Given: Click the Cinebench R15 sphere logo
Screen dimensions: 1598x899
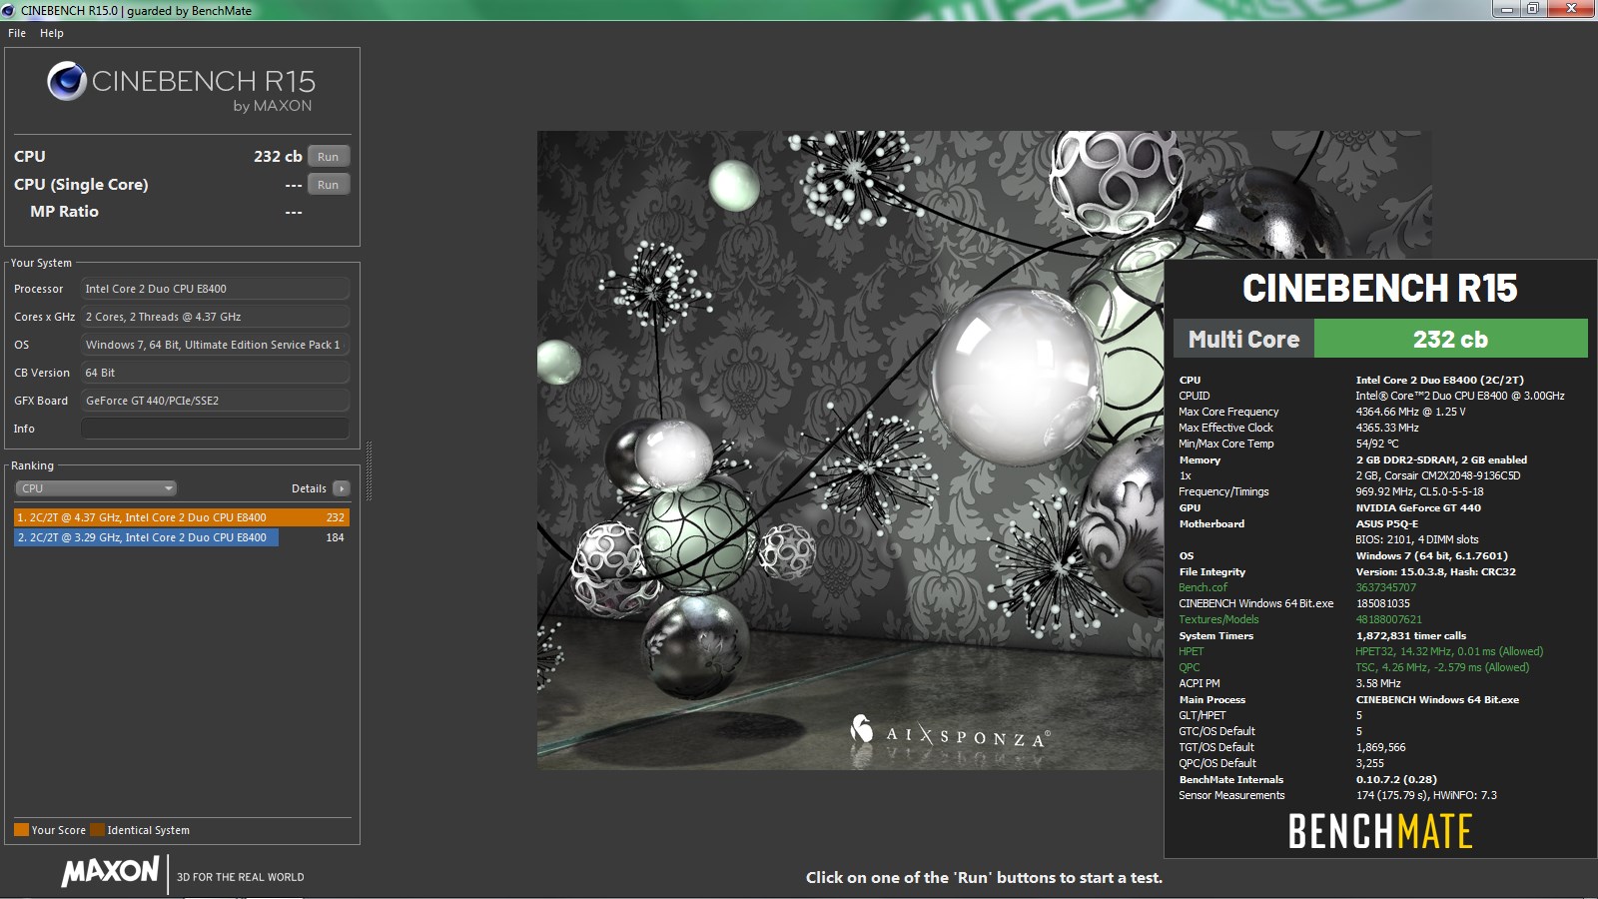Looking at the screenshot, I should click(x=67, y=81).
